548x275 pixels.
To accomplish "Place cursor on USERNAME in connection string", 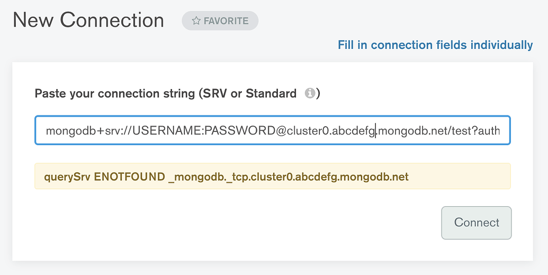I will (x=167, y=130).
